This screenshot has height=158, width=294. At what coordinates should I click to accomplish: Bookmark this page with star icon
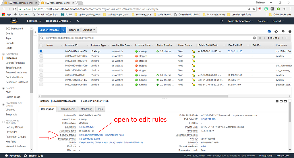tap(254, 9)
